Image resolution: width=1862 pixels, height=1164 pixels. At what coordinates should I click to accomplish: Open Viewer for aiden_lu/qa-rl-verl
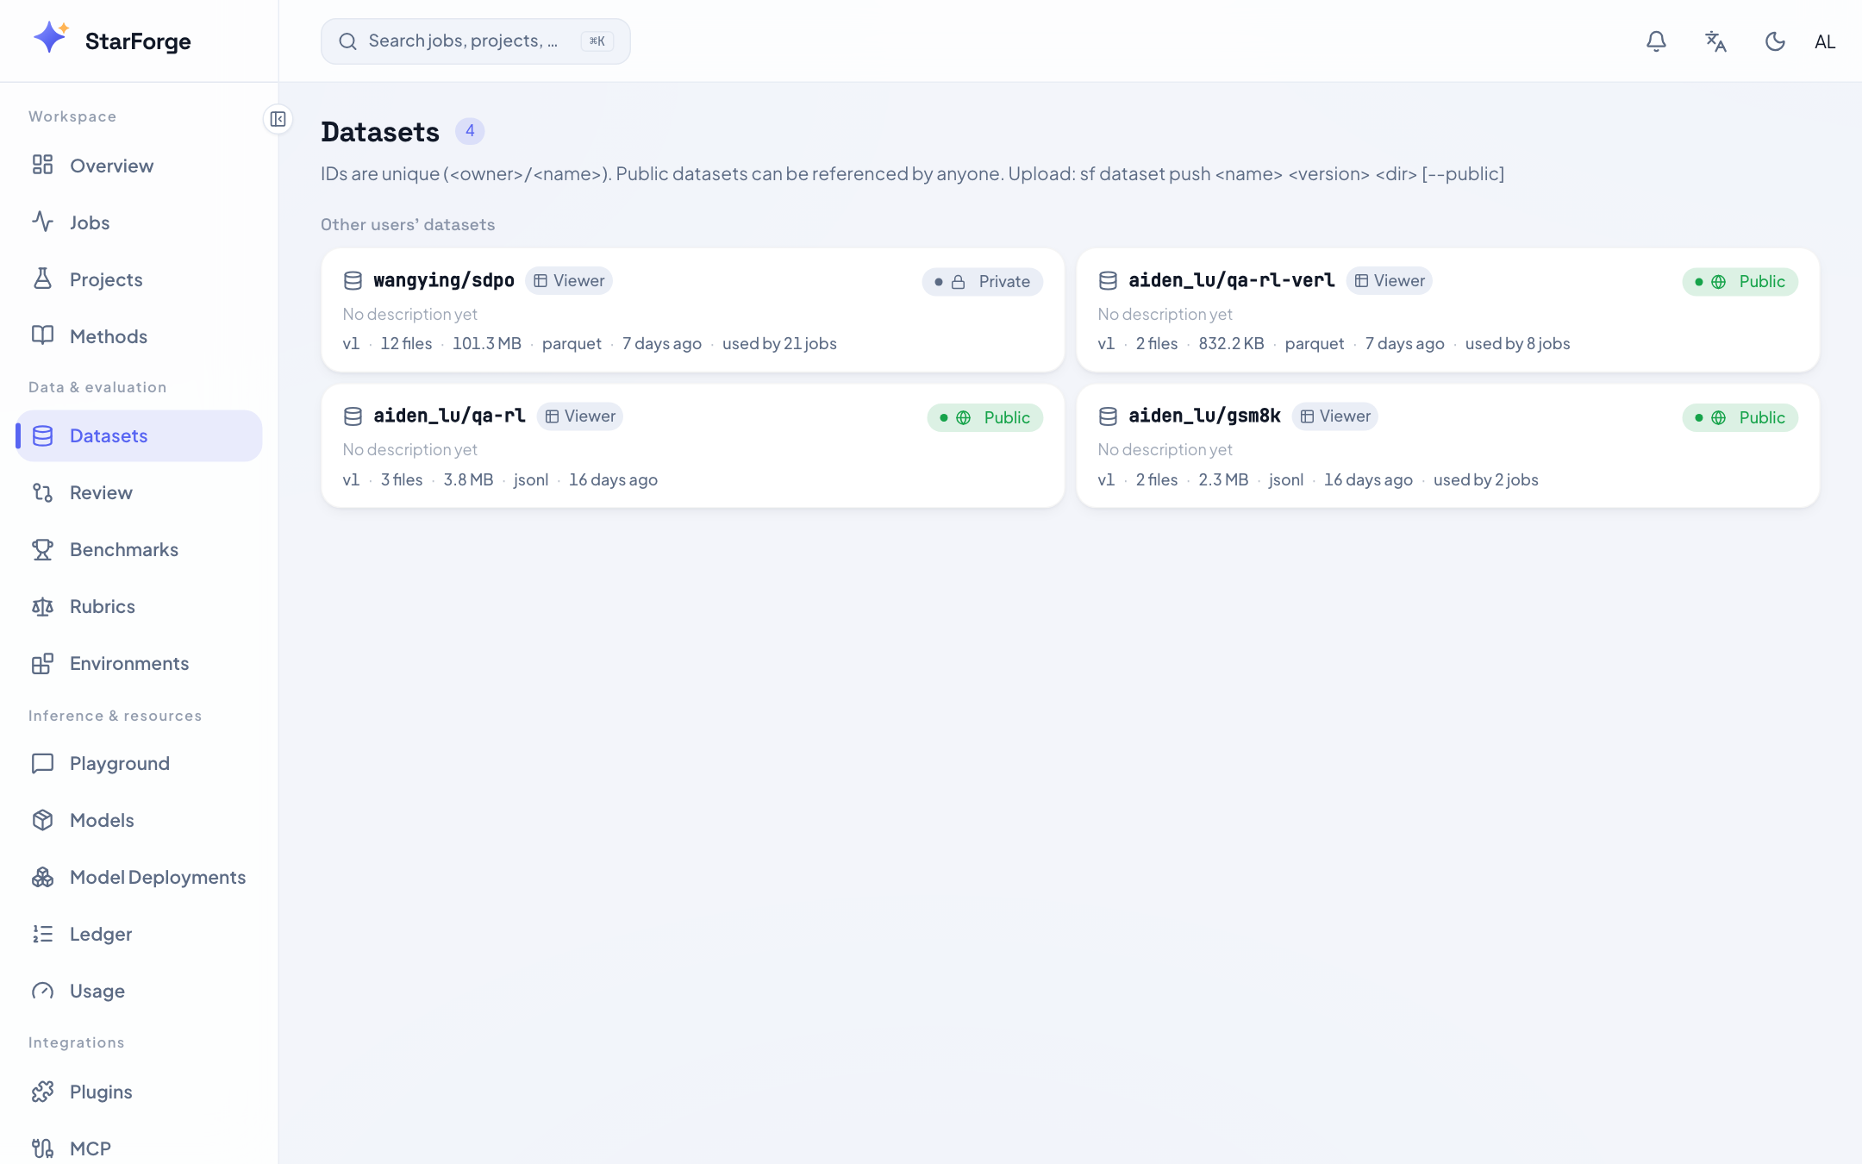pos(1390,281)
